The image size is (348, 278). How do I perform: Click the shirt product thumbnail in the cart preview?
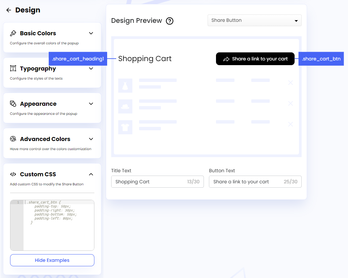pyautogui.click(x=125, y=127)
